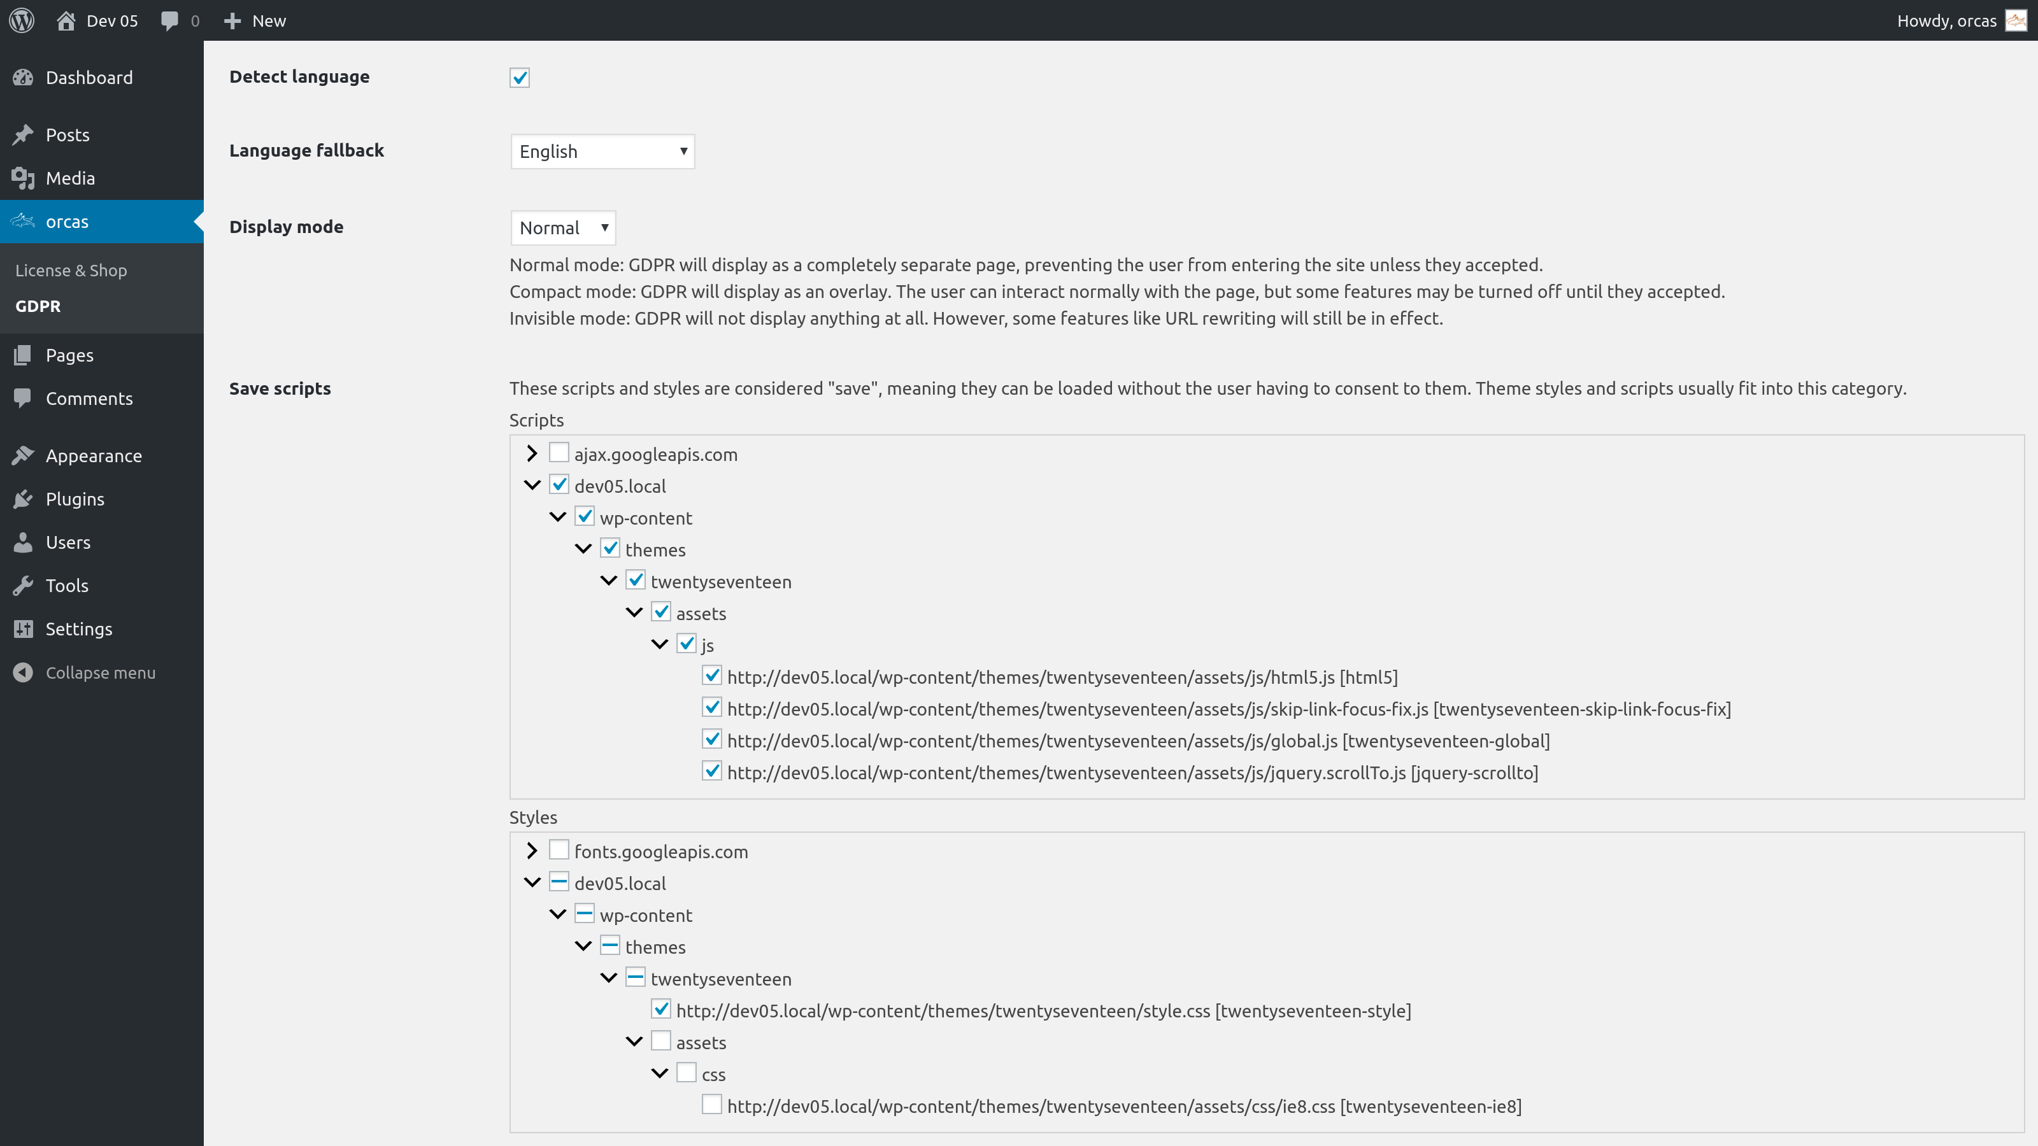
Task: Click the Tools wrench icon
Action: 23,585
